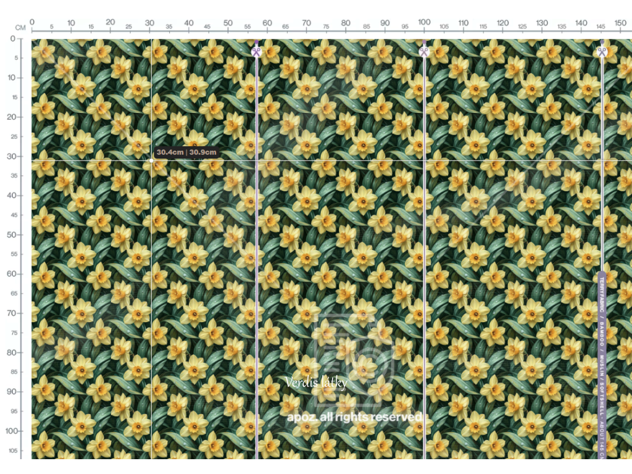Click the CM unit label in the ruler corner

20,28
